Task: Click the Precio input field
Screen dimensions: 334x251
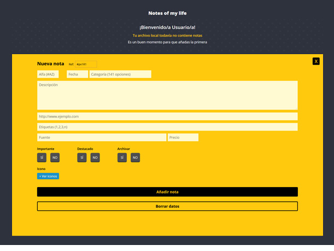Action: pyautogui.click(x=183, y=138)
